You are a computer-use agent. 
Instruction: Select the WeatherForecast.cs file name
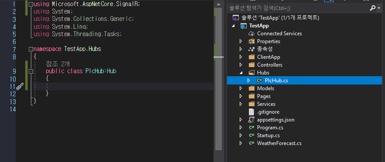pyautogui.click(x=279, y=143)
